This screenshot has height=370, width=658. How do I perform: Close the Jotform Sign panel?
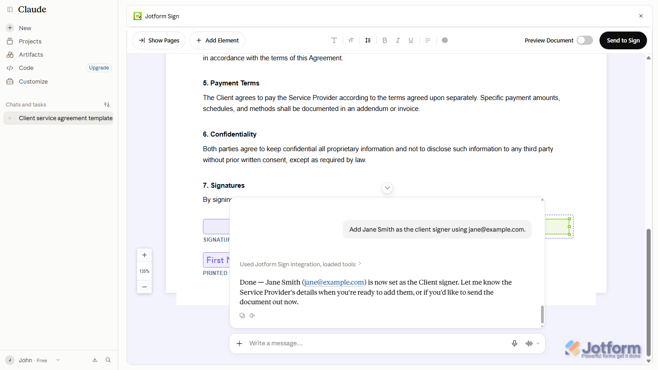(641, 16)
